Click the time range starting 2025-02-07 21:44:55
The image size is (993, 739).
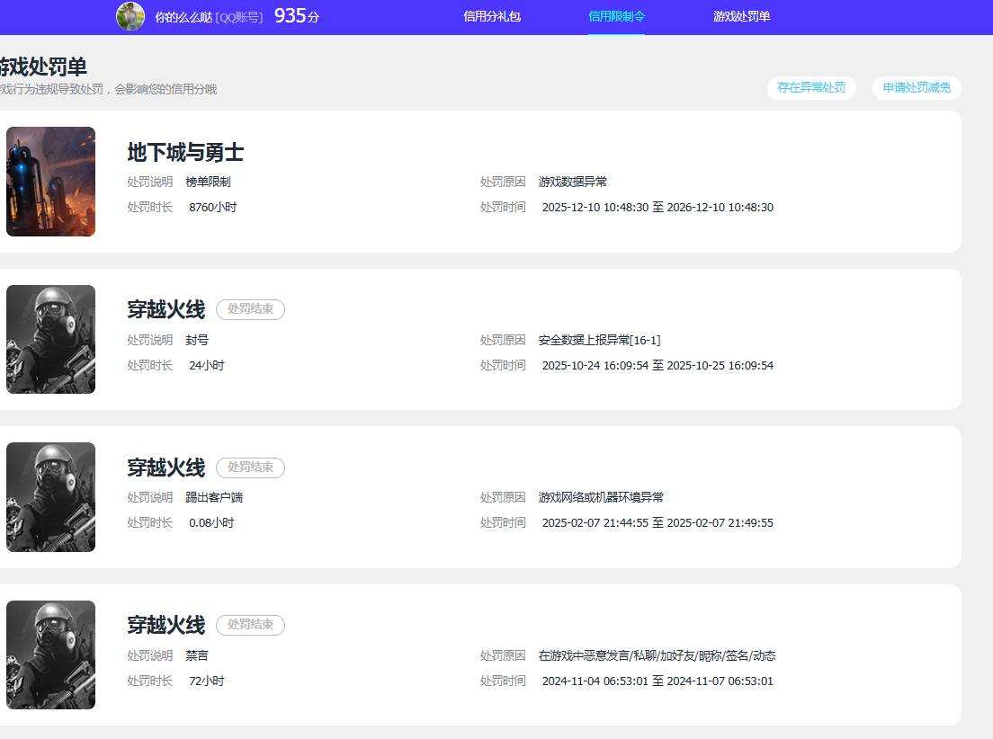(x=658, y=522)
